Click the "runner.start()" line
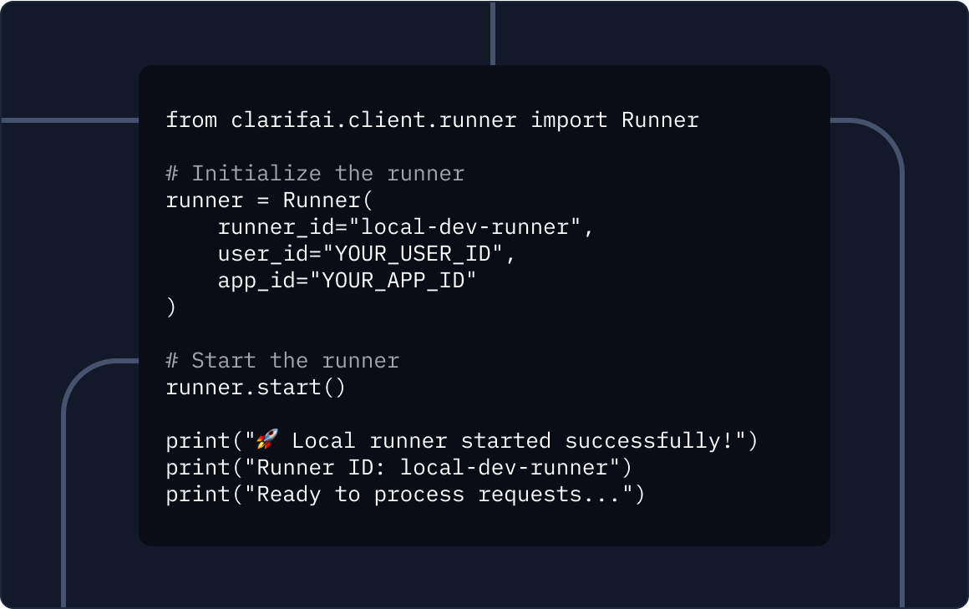Viewport: 969px width, 609px height. click(256, 388)
